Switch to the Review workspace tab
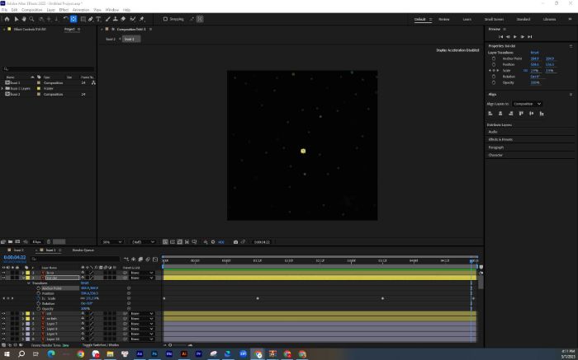This screenshot has height=360, width=578. coord(444,19)
